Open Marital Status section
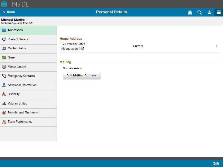 pyautogui.click(x=28, y=49)
